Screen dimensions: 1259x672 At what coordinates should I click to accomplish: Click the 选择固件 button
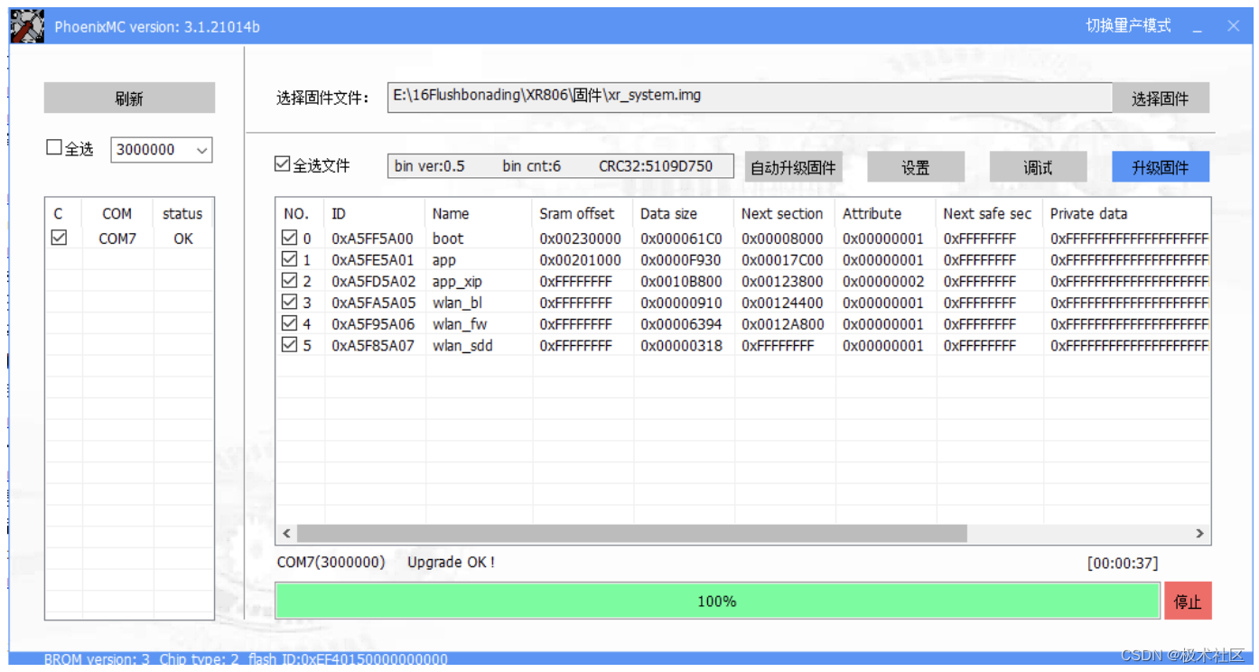click(x=1160, y=98)
